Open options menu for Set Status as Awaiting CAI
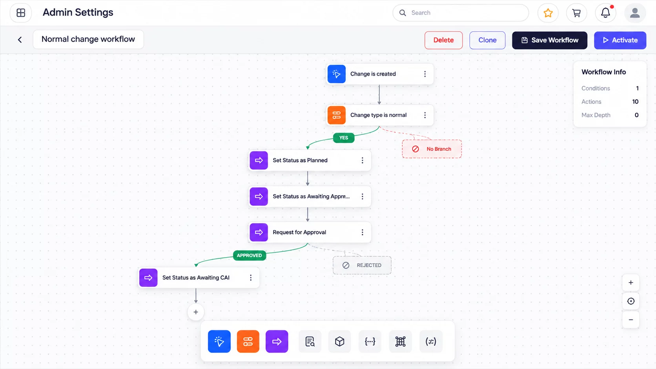 (x=251, y=278)
